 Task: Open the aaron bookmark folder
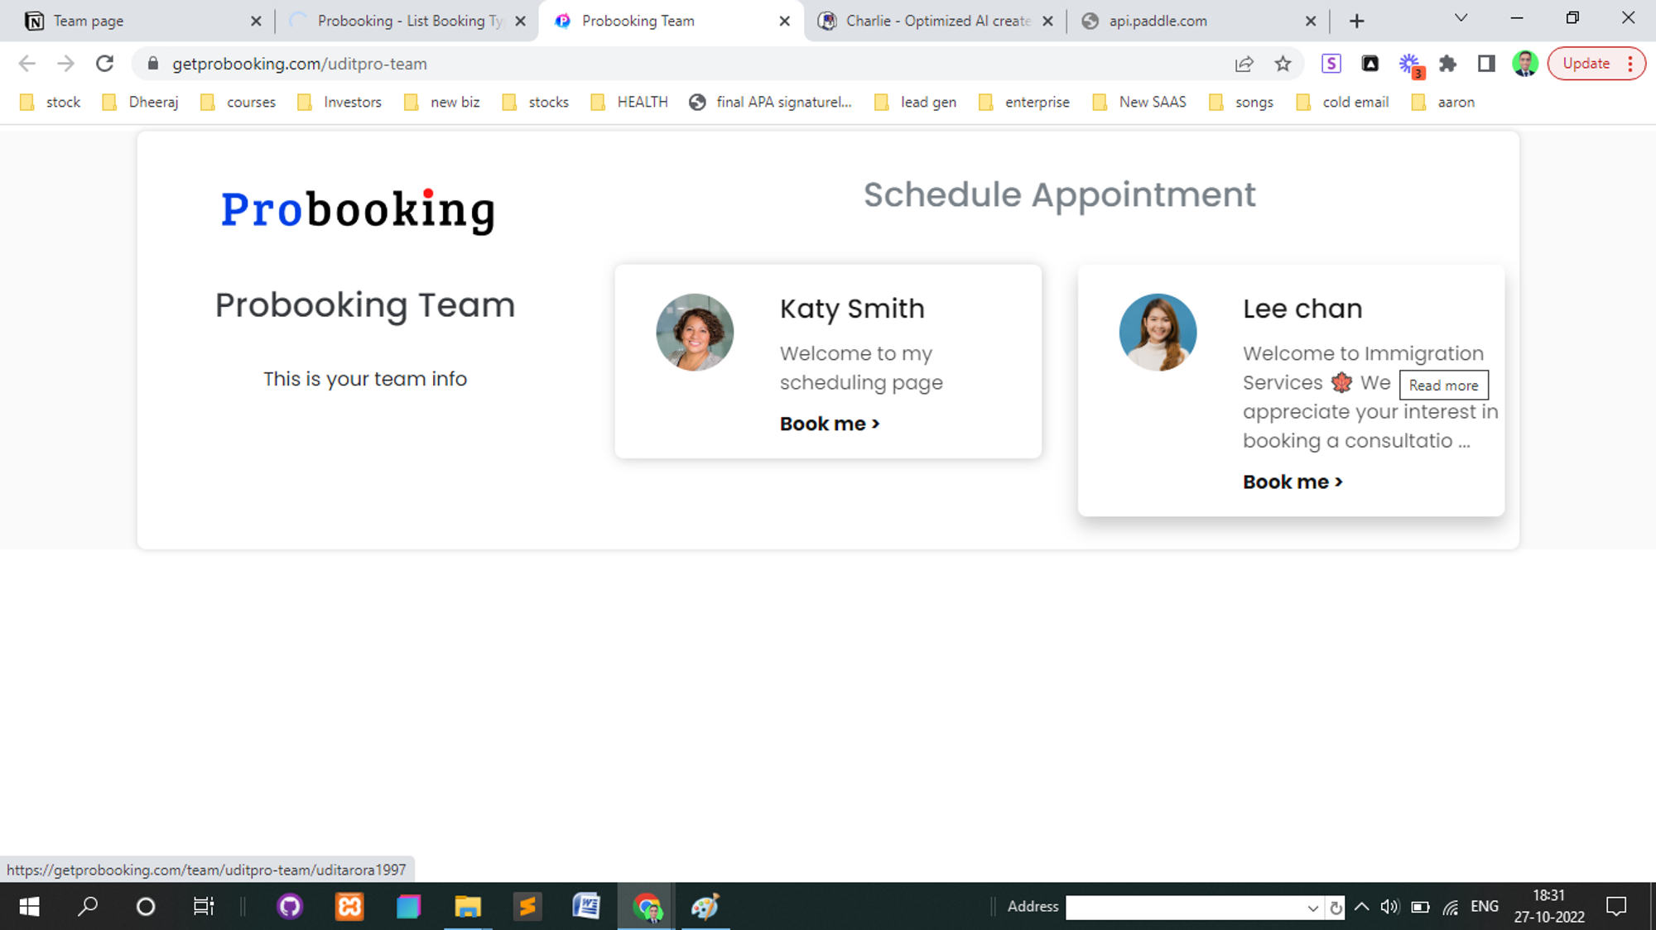click(x=1443, y=102)
